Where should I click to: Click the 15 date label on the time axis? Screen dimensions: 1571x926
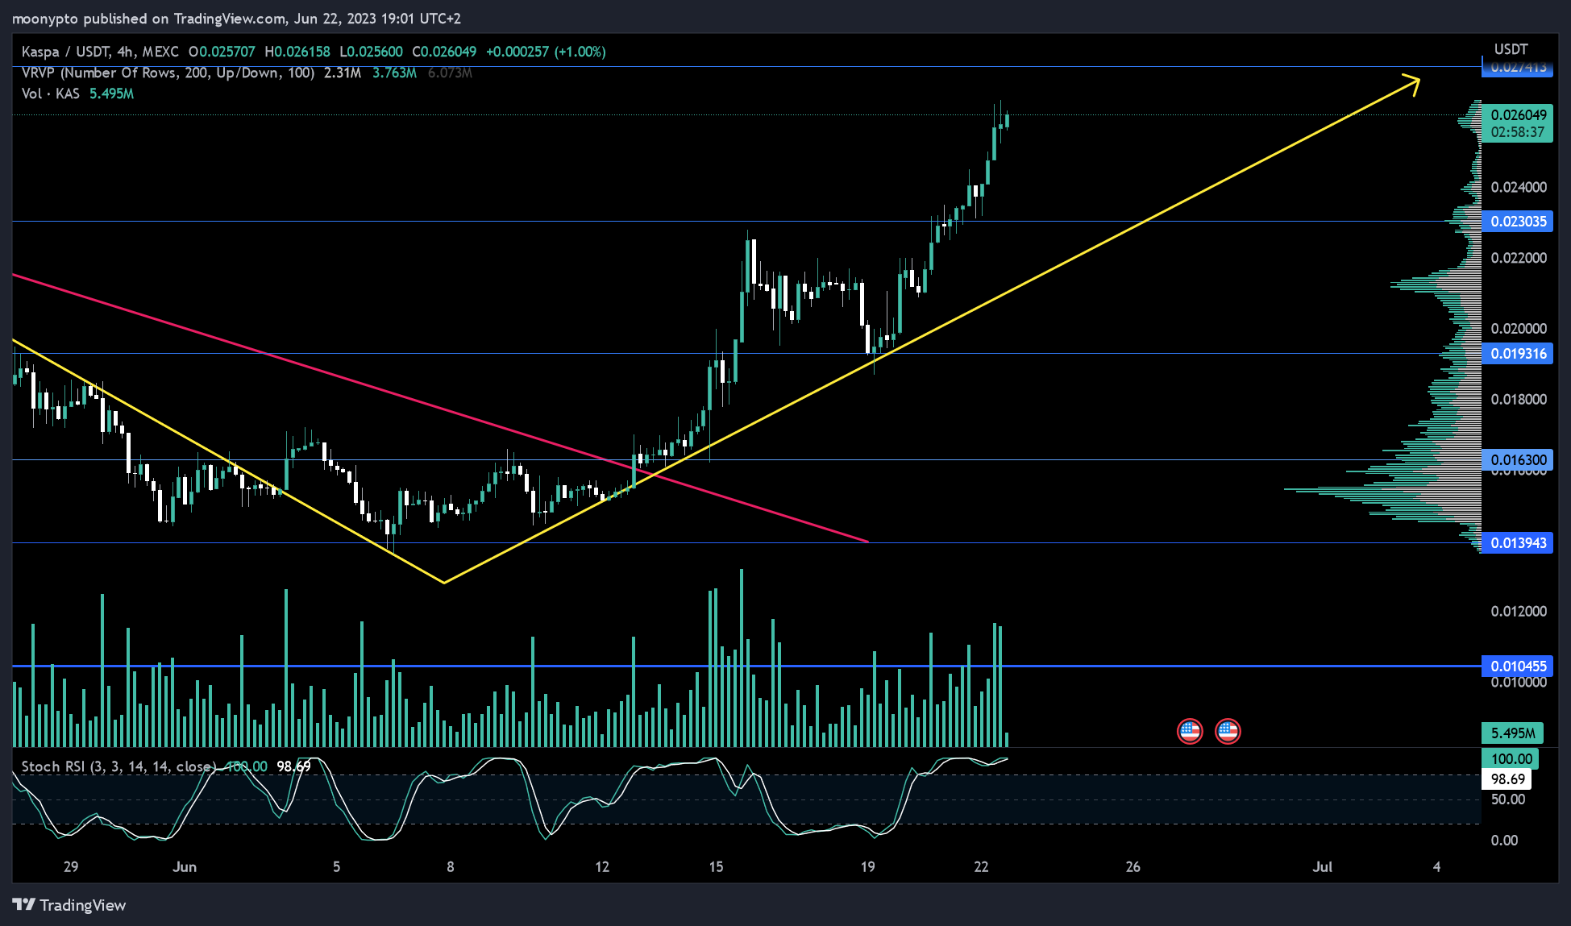[716, 866]
